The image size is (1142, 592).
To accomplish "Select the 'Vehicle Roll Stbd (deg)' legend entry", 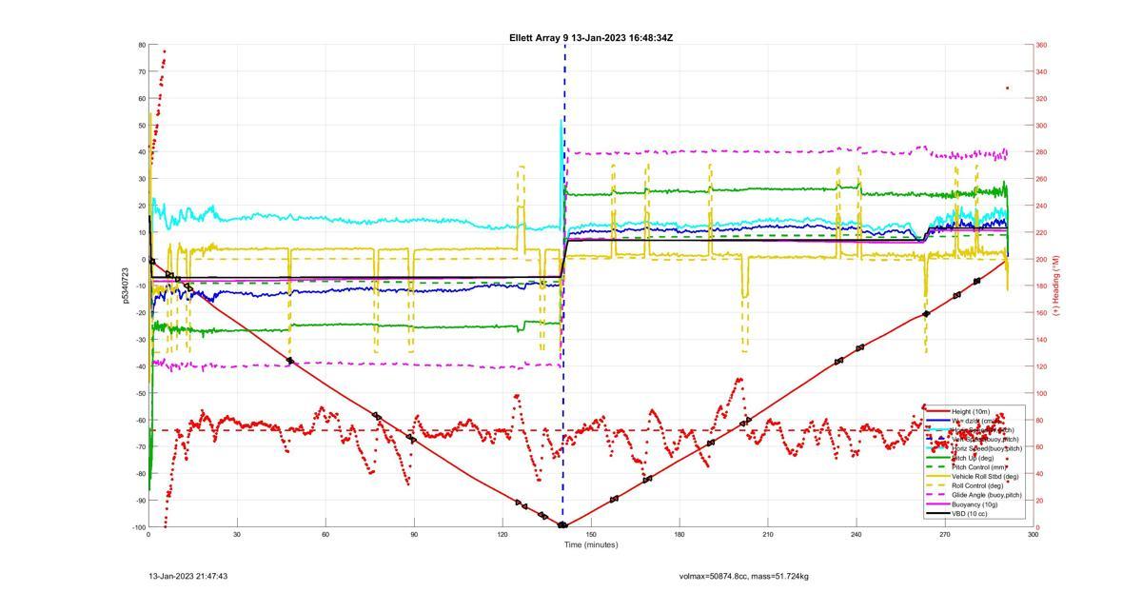I will 985,476.
